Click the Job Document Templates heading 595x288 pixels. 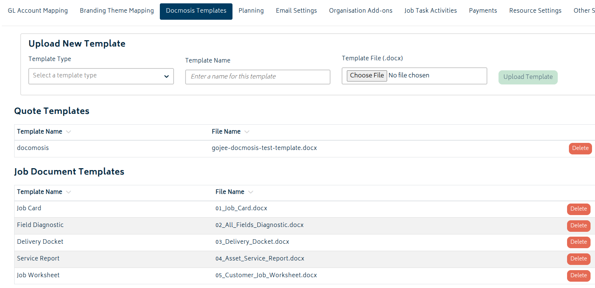[x=69, y=172]
